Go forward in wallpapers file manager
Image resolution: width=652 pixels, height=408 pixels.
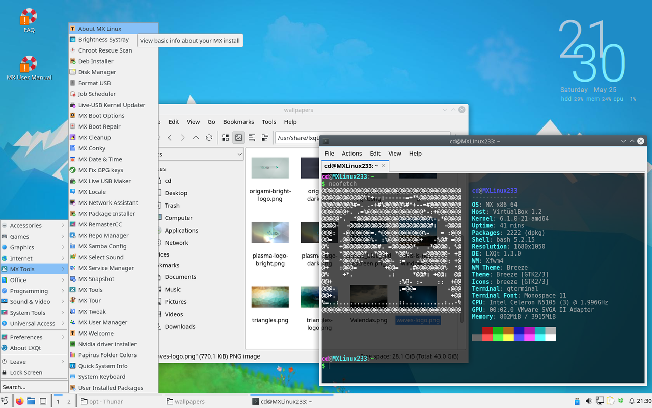click(x=183, y=138)
